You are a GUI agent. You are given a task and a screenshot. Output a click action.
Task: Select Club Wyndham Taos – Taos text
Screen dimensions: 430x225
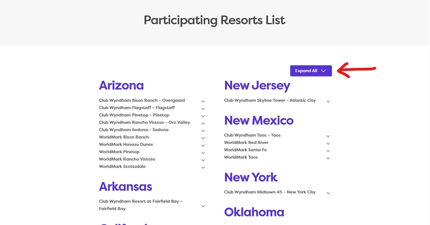[x=252, y=135]
